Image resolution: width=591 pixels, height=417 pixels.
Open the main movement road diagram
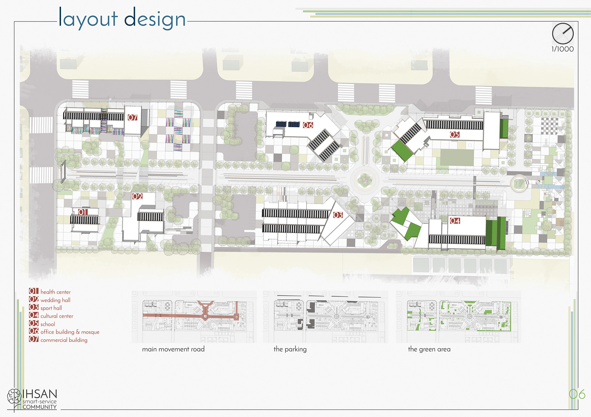point(194,317)
